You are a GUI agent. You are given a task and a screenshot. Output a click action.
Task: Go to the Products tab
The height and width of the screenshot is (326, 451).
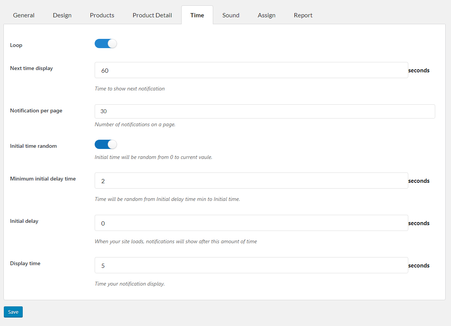pyautogui.click(x=102, y=15)
